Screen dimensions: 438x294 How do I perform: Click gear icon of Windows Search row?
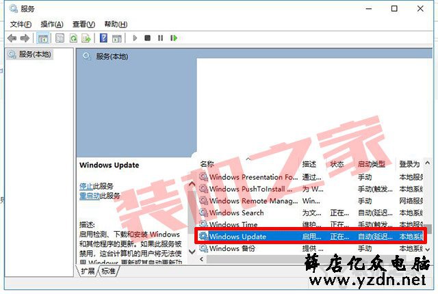[x=203, y=213]
